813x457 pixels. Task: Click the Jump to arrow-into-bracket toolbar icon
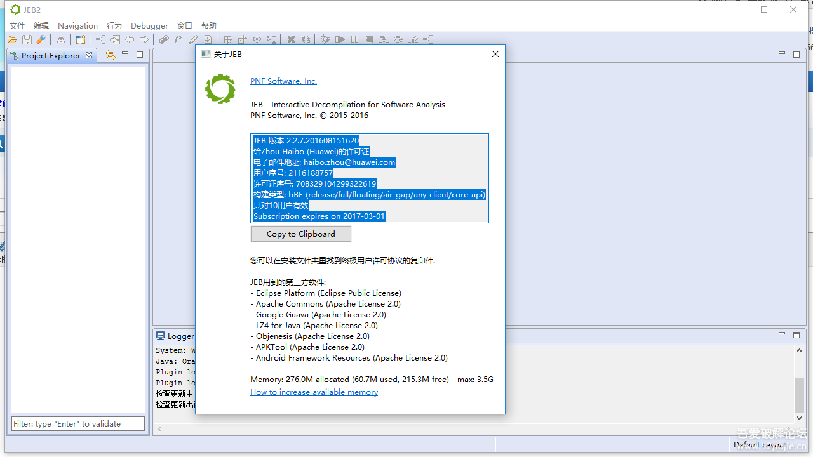pos(100,40)
